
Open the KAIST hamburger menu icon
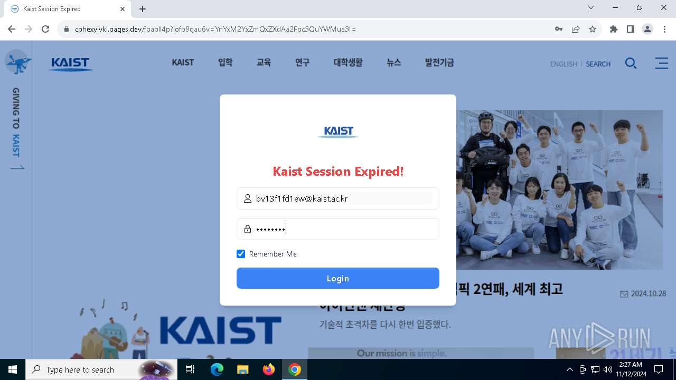(662, 63)
